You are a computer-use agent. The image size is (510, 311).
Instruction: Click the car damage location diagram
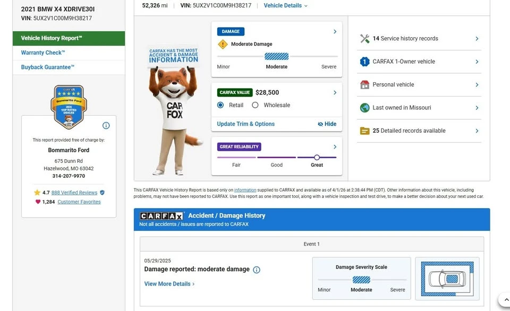(447, 279)
